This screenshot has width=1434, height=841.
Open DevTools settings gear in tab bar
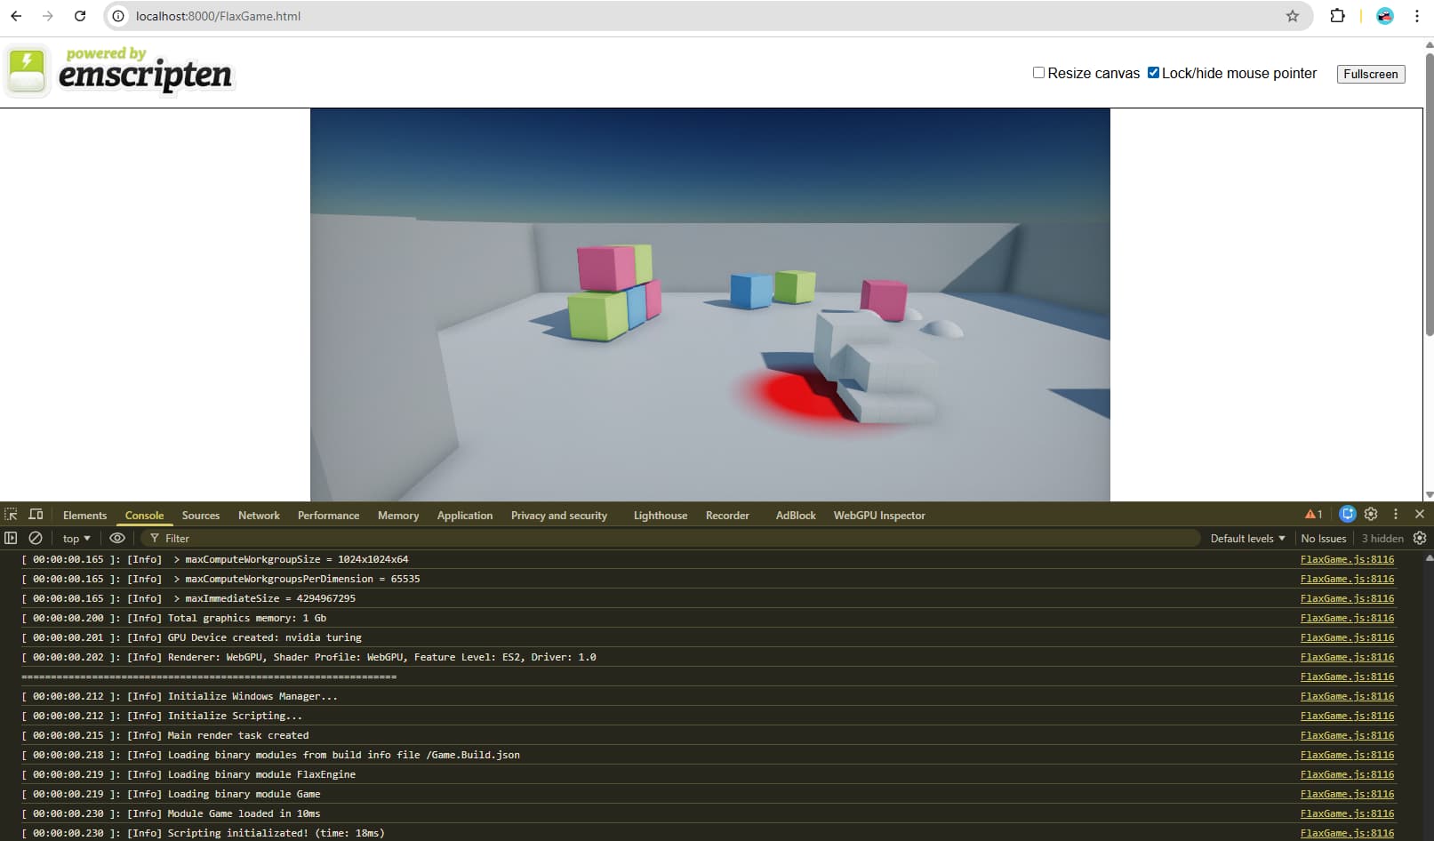pyautogui.click(x=1371, y=514)
